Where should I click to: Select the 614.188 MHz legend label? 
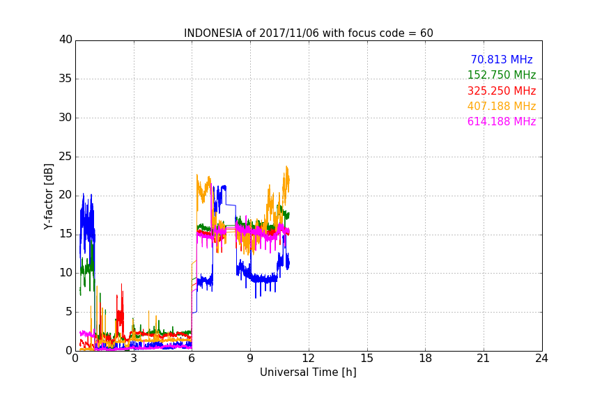(502, 121)
